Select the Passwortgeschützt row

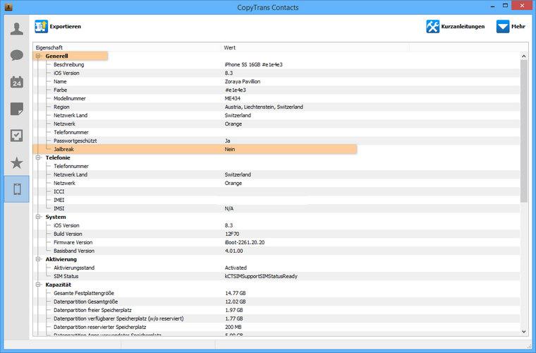click(276, 140)
